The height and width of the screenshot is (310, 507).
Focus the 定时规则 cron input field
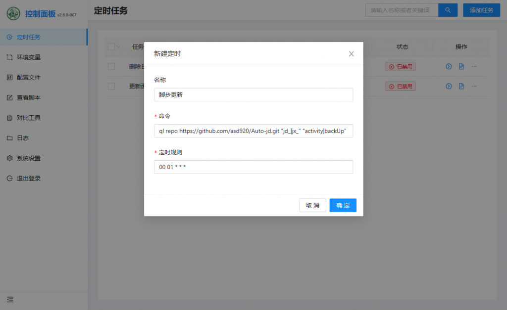pyautogui.click(x=253, y=167)
